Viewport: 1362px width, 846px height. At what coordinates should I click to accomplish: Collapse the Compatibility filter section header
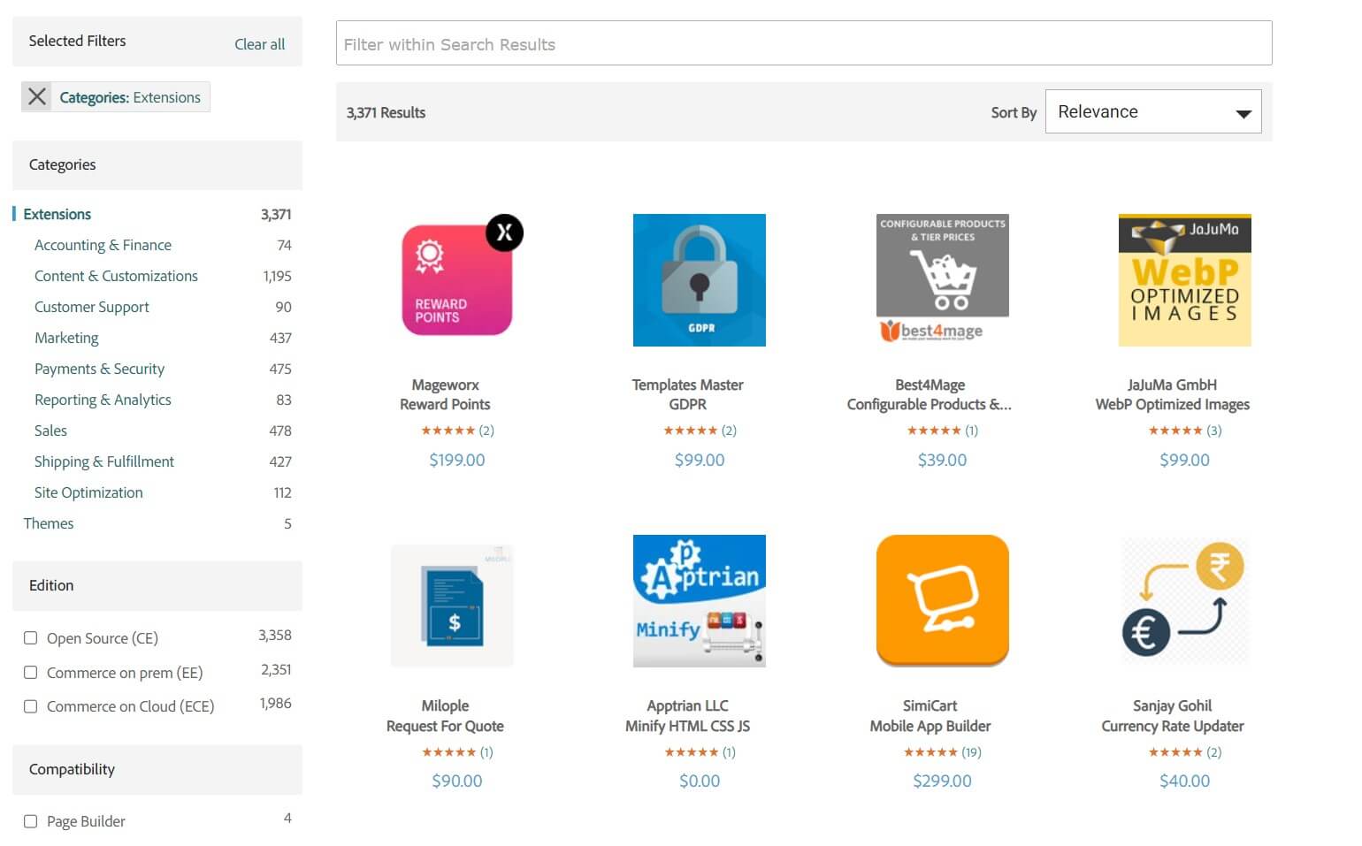coord(157,769)
